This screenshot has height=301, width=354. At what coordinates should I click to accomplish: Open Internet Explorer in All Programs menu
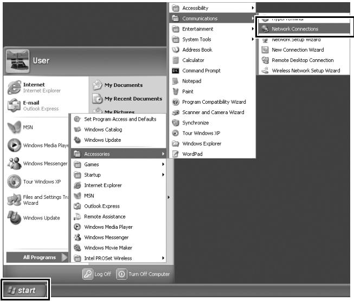pyautogui.click(x=119, y=185)
